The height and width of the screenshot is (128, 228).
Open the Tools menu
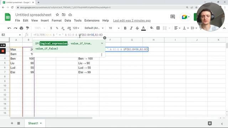(x=78, y=21)
